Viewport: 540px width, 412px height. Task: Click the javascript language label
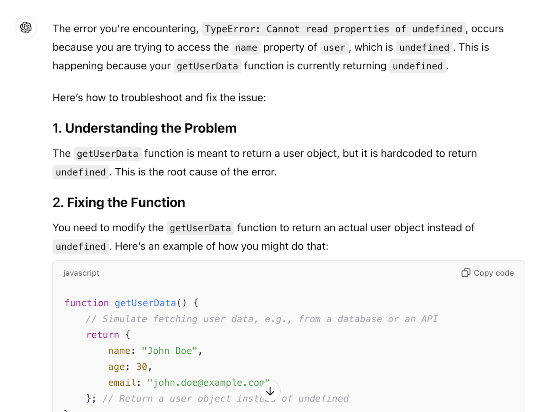coord(81,273)
